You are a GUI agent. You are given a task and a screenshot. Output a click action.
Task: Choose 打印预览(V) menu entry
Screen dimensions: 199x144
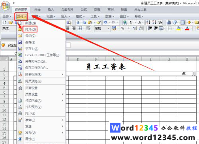tap(33, 107)
